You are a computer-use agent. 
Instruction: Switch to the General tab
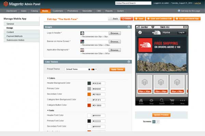click(x=22, y=24)
